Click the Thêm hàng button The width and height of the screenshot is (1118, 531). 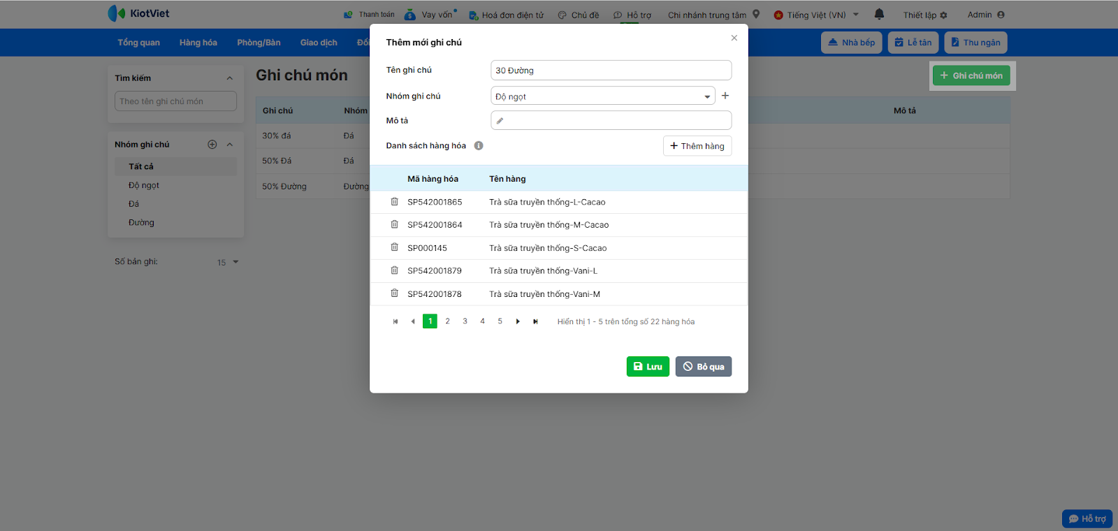pyautogui.click(x=697, y=146)
